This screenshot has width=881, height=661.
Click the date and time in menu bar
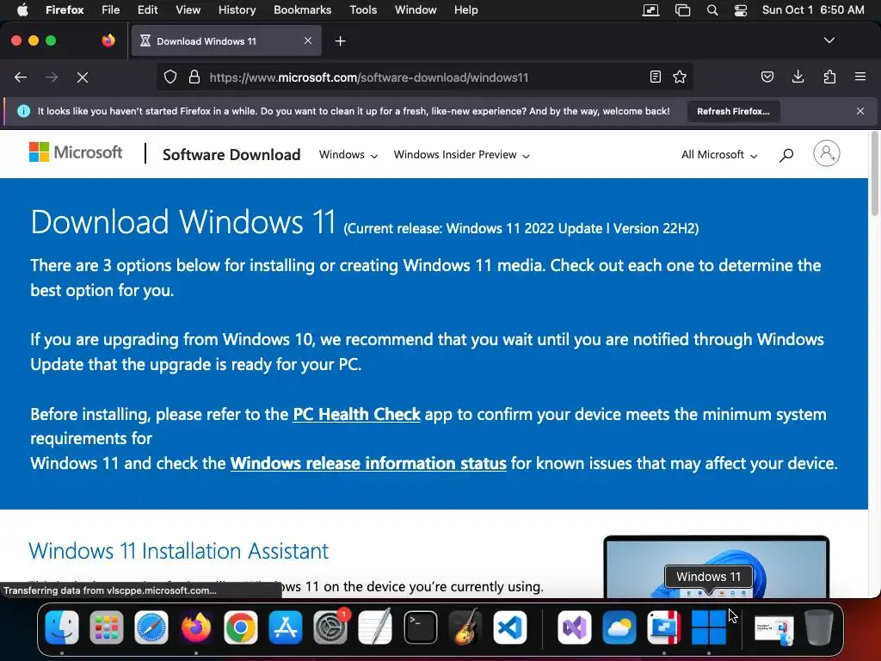813,10
